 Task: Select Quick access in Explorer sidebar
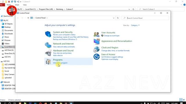pyautogui.click(x=8, y=16)
